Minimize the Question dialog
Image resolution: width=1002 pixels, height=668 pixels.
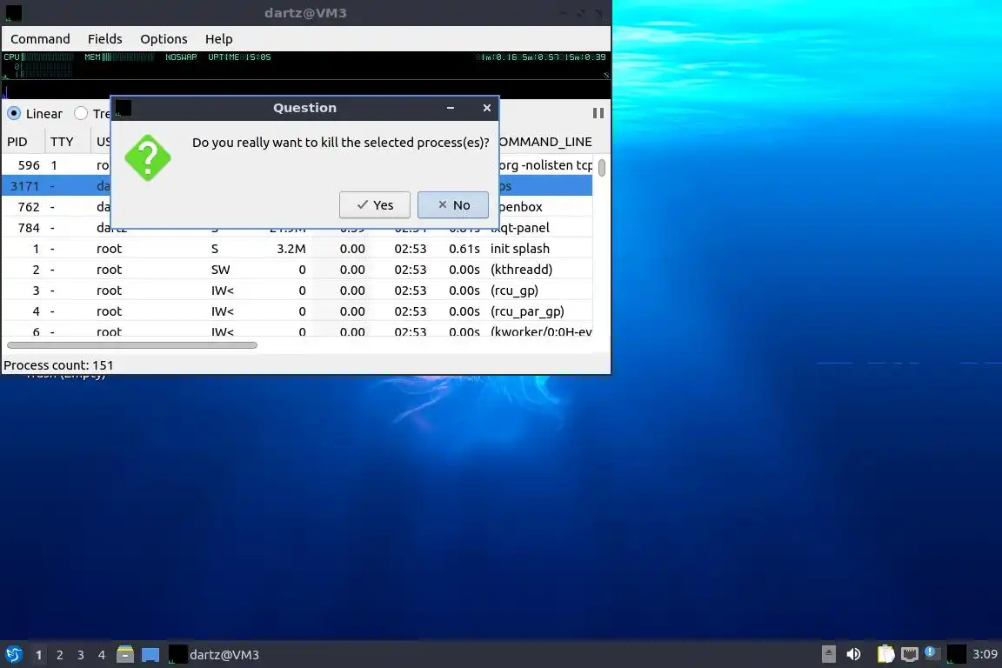click(451, 108)
